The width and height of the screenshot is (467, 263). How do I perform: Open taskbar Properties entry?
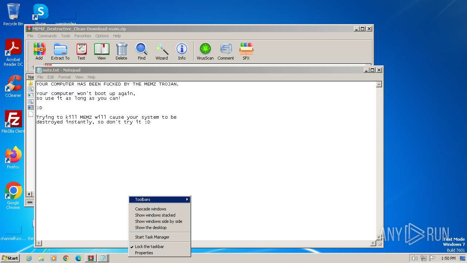click(159, 253)
